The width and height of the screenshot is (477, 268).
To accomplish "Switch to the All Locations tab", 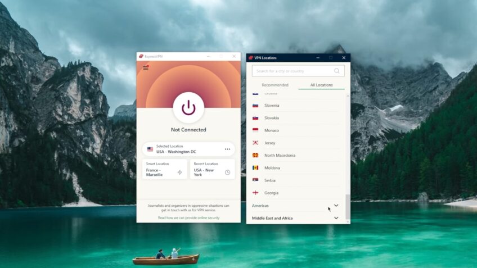I will 322,85.
